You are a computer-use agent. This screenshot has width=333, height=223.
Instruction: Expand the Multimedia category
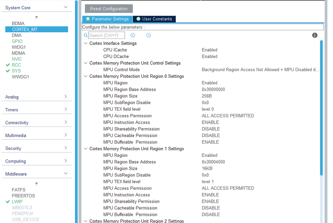[x=66, y=135]
